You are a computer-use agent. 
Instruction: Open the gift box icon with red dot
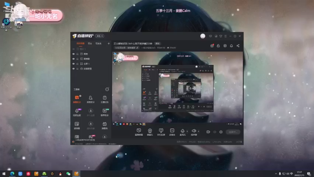(x=212, y=46)
